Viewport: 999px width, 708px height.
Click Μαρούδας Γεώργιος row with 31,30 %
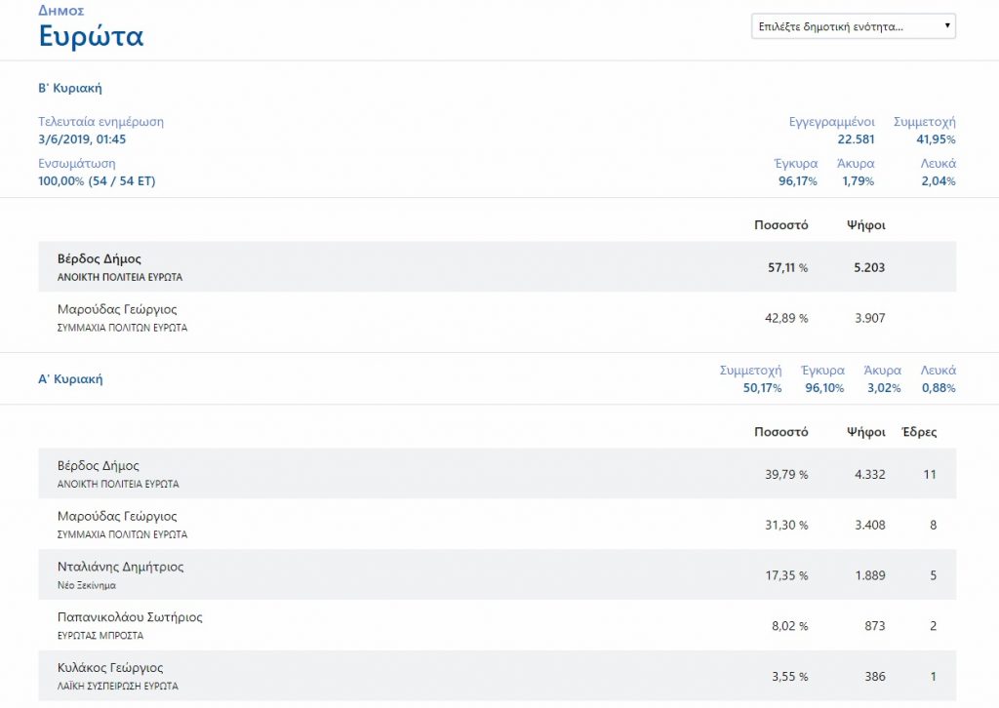coord(117,517)
